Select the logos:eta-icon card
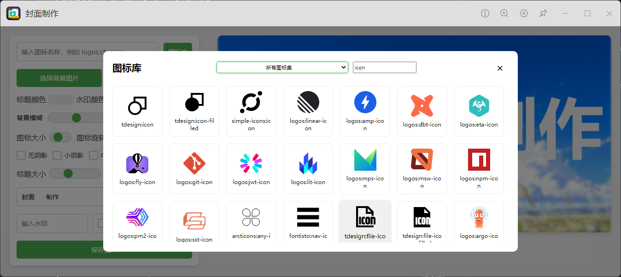This screenshot has height=277, width=621. coord(479,111)
